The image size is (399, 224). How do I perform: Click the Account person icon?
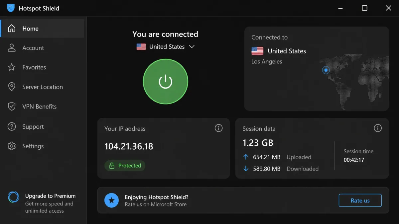(12, 48)
